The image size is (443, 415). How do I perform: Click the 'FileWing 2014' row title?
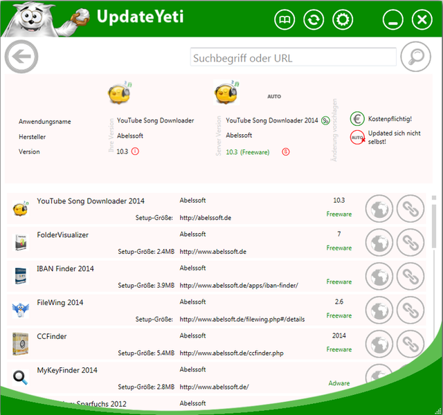[60, 303]
